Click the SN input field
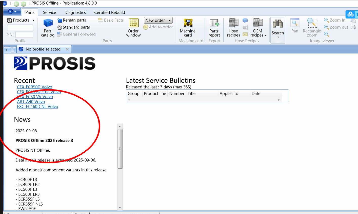The height and width of the screenshot is (214, 358). pos(24,34)
